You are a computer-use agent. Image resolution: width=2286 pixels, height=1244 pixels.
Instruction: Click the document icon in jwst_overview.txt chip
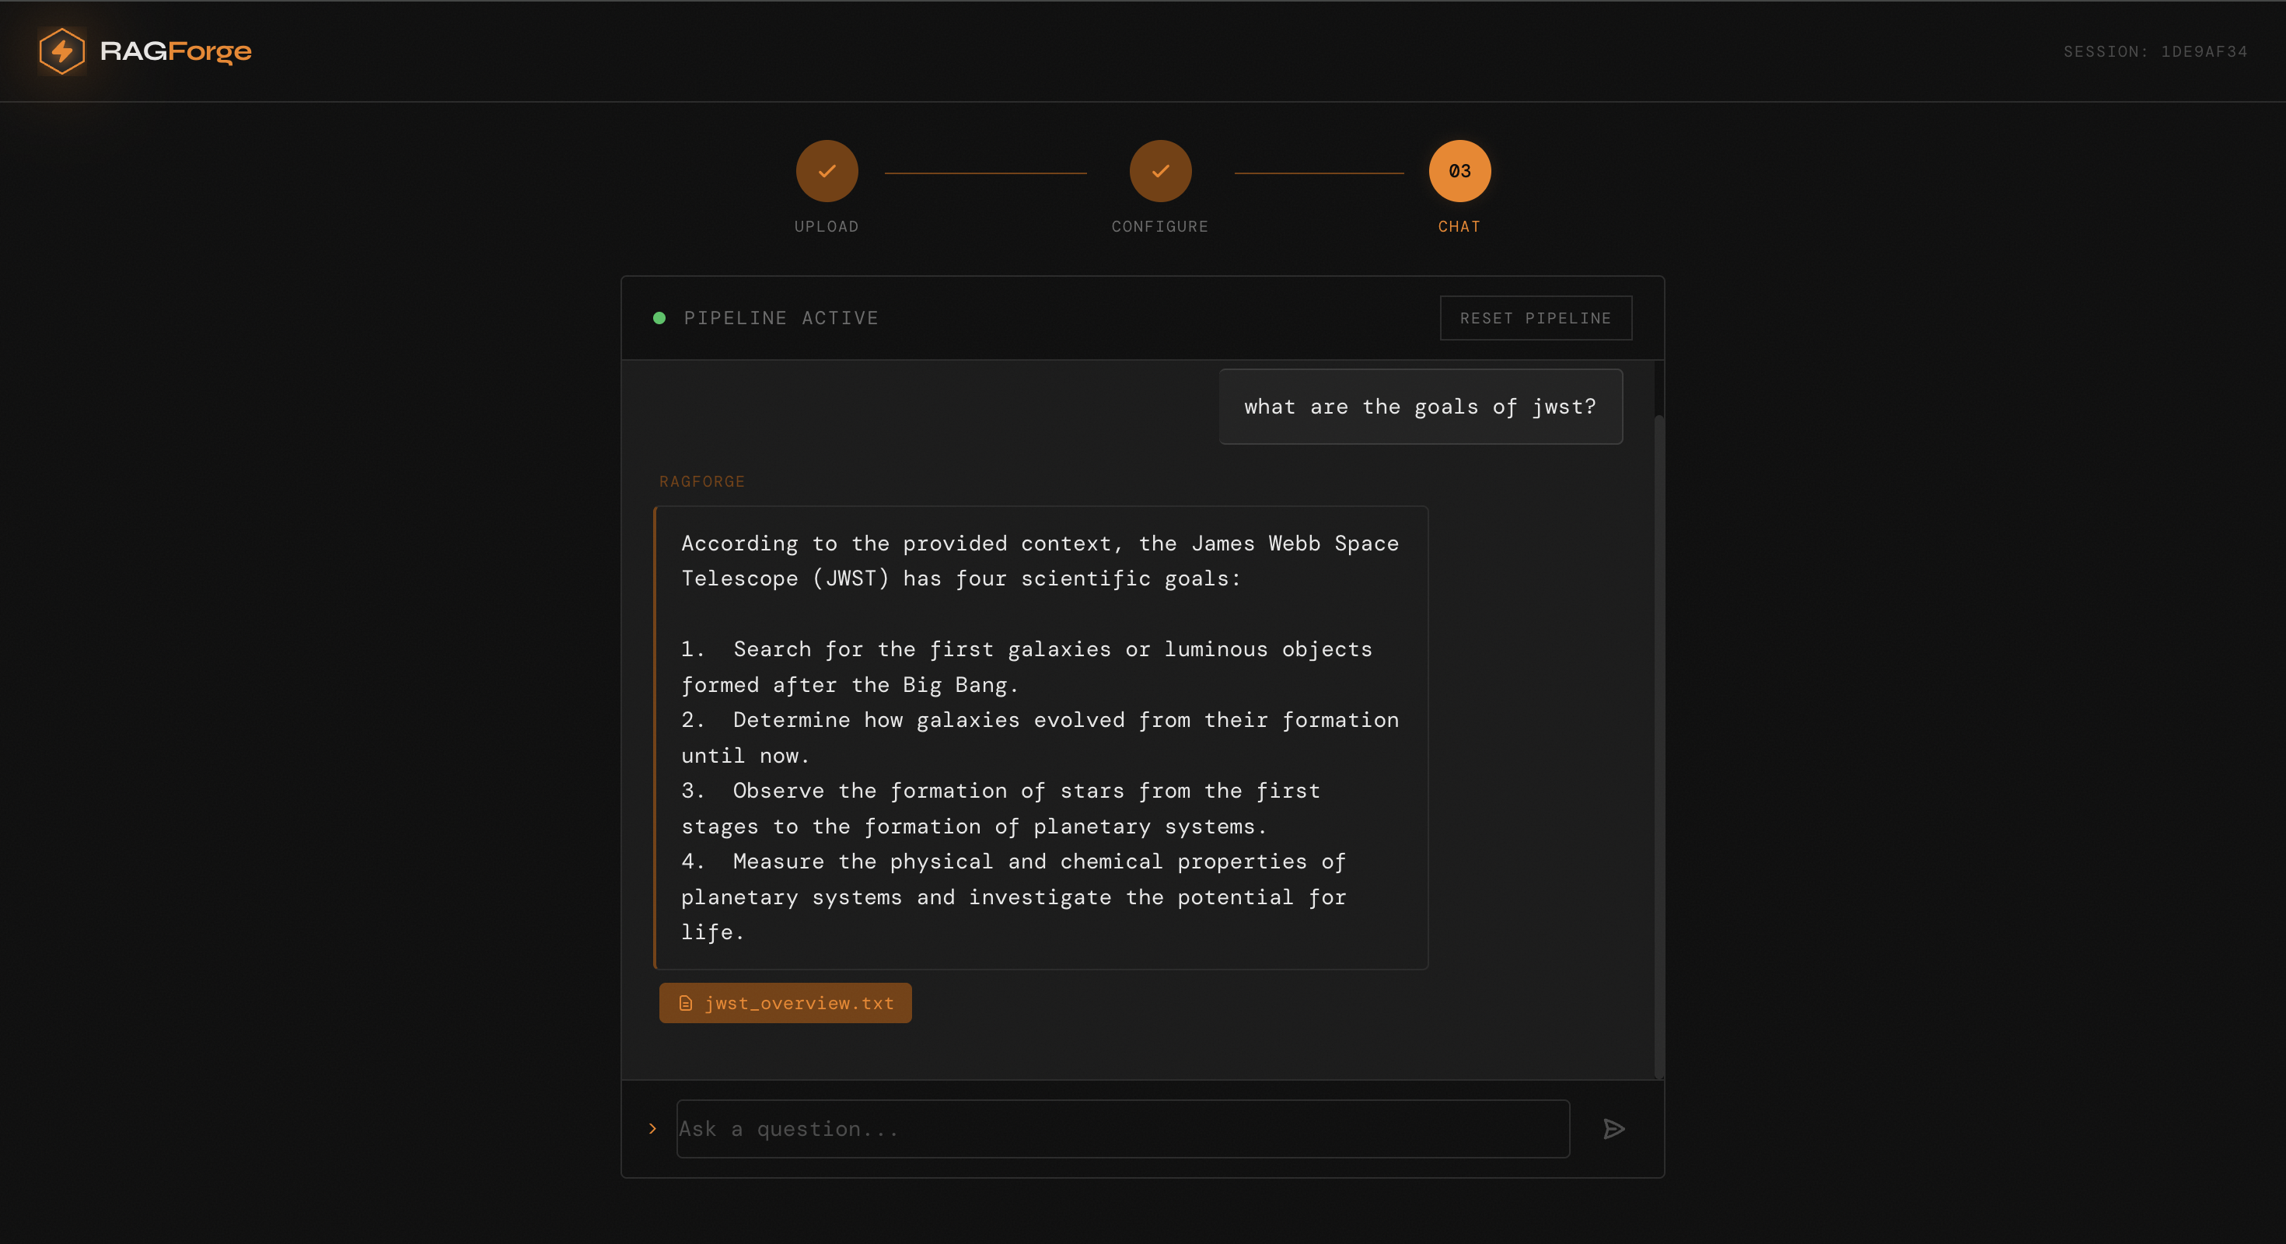pyautogui.click(x=685, y=1003)
